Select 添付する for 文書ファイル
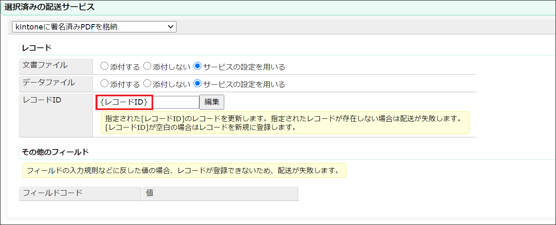The width and height of the screenshot is (556, 225). (104, 66)
